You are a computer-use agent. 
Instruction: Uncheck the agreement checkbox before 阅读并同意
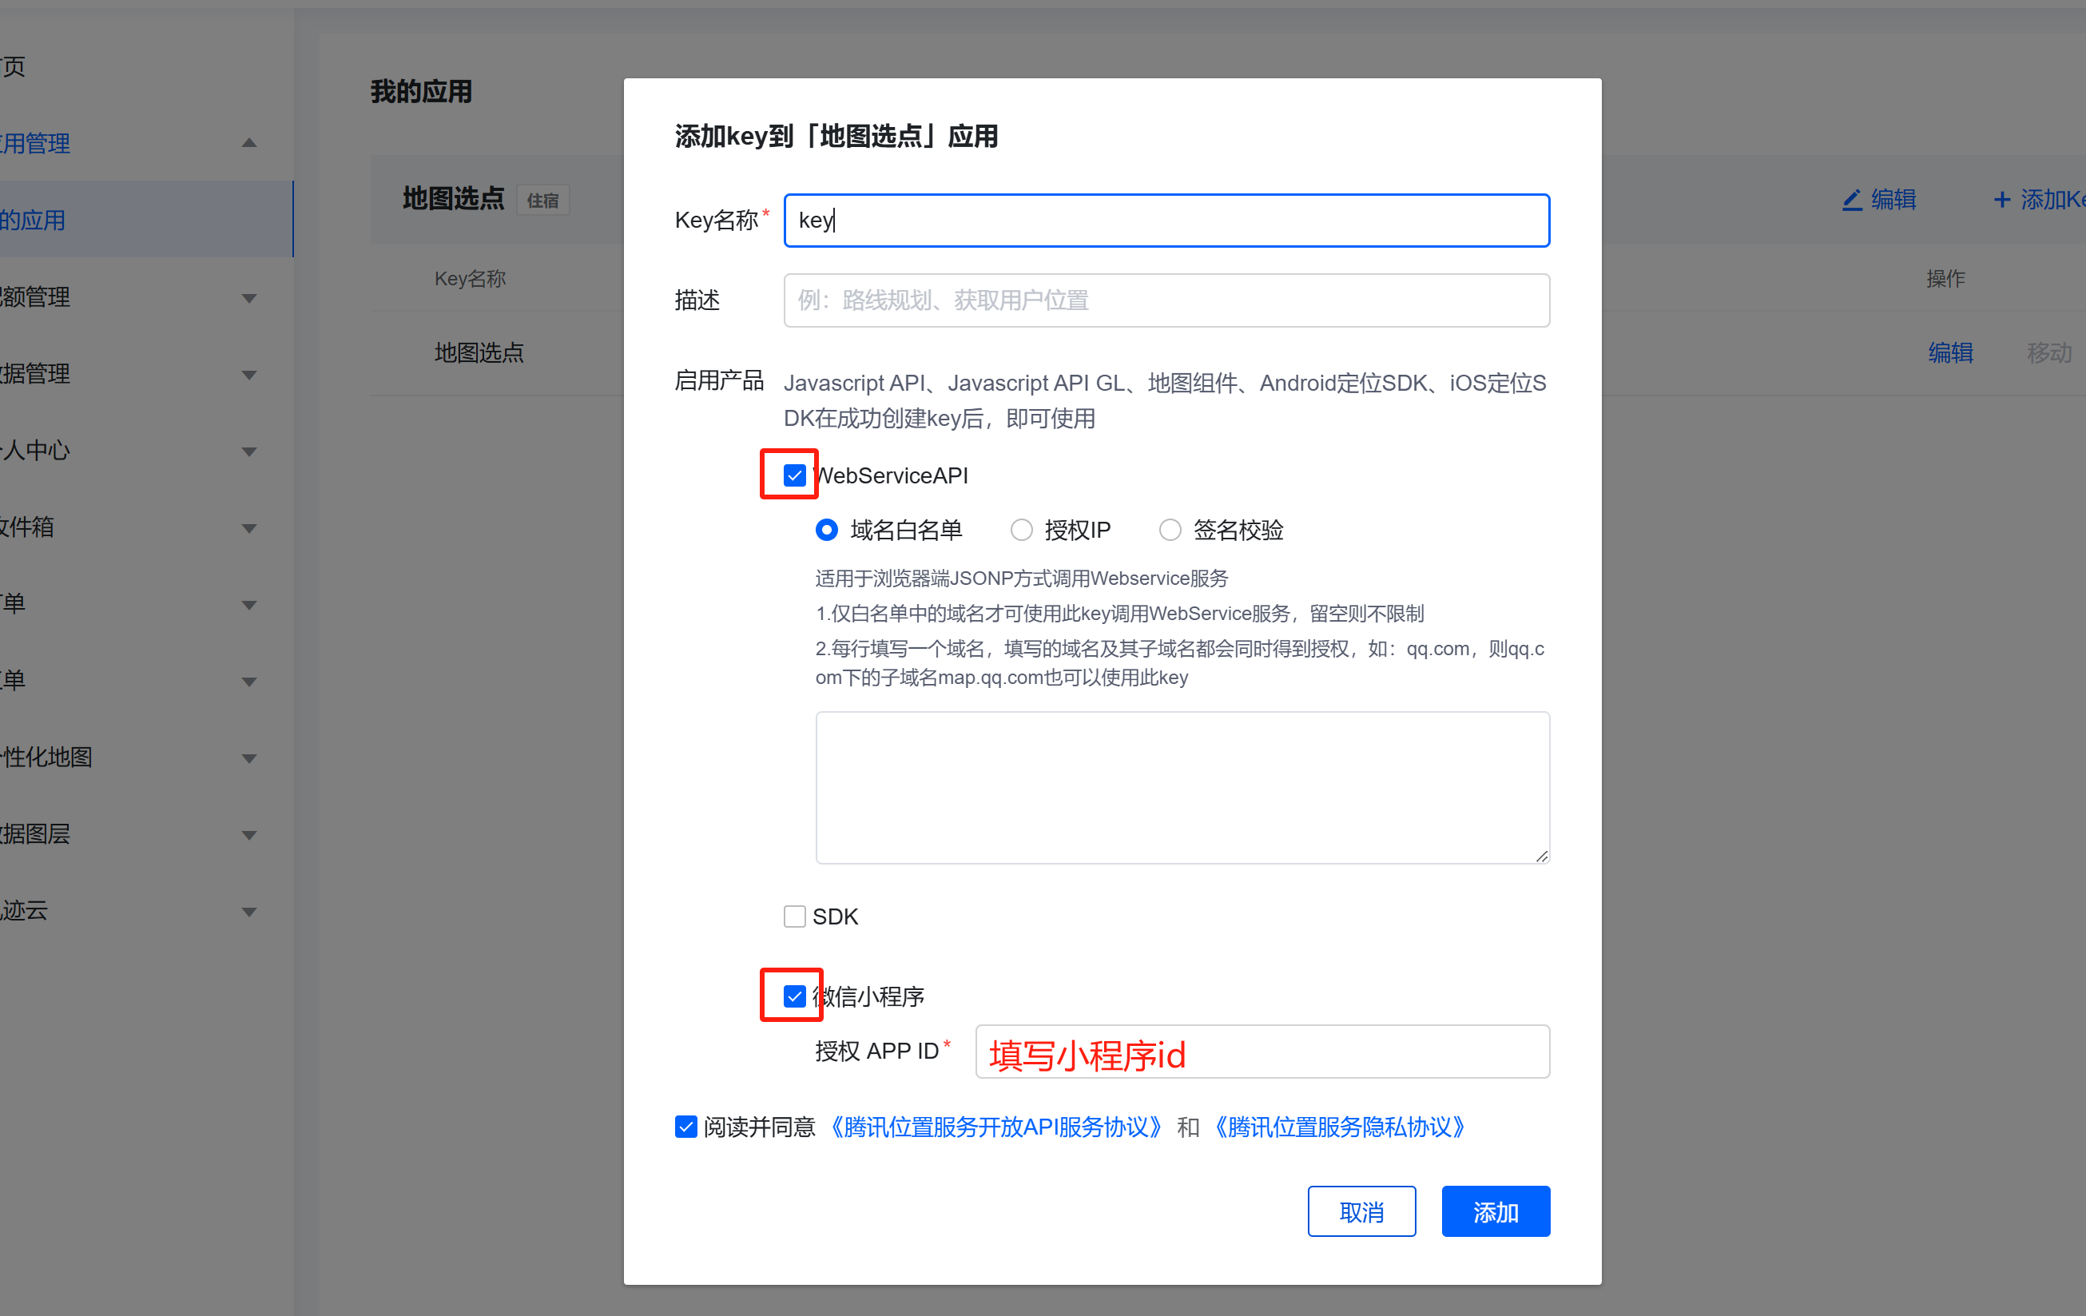(x=685, y=1127)
